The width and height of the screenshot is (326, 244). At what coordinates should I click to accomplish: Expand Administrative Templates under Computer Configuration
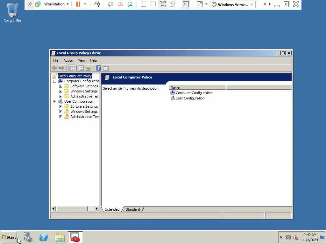[60, 96]
